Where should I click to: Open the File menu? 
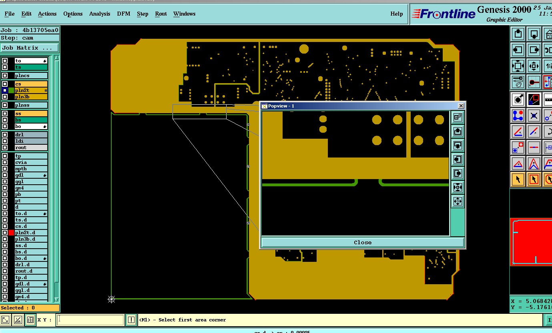(10, 14)
